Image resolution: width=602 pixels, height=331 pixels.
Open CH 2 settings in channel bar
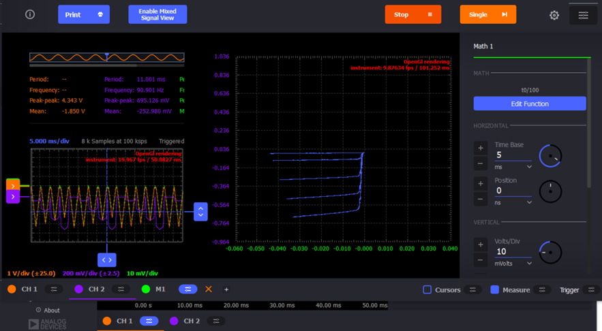click(121, 289)
